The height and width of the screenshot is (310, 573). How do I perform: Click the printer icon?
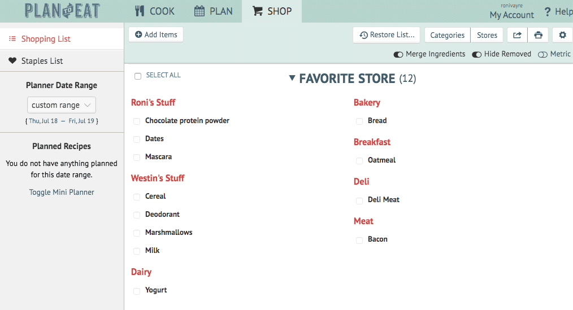539,35
